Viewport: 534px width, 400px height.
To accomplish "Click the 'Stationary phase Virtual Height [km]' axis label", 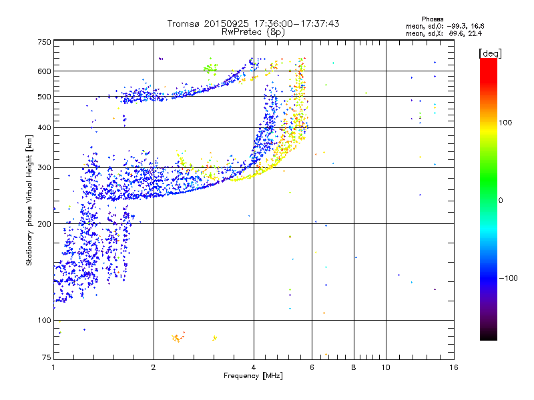I will pyautogui.click(x=29, y=201).
